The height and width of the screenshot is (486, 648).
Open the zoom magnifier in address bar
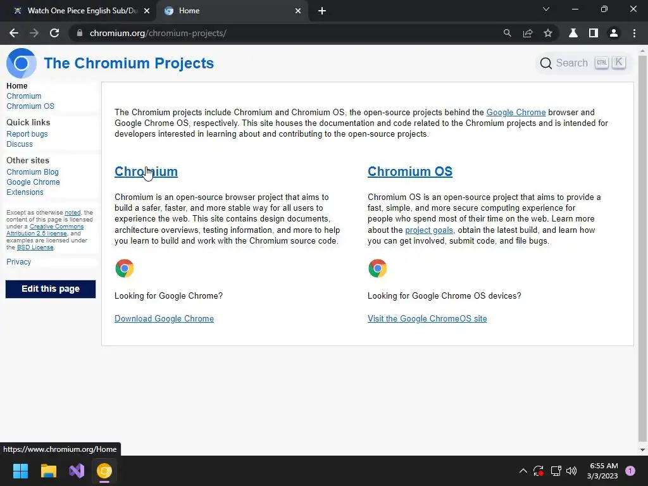[507, 33]
